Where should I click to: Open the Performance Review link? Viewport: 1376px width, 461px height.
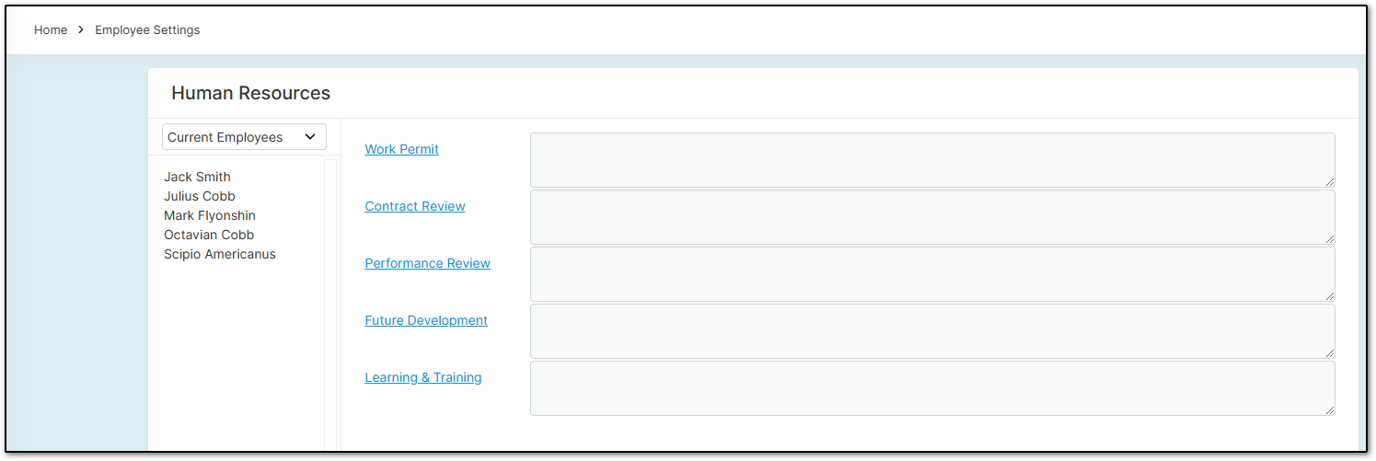[428, 263]
